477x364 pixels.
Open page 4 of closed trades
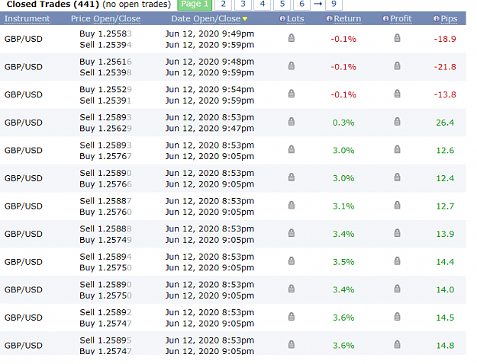tap(263, 5)
